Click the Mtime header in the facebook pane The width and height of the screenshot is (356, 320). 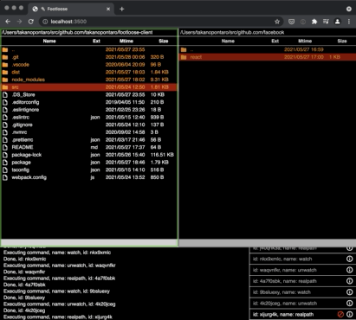click(305, 41)
